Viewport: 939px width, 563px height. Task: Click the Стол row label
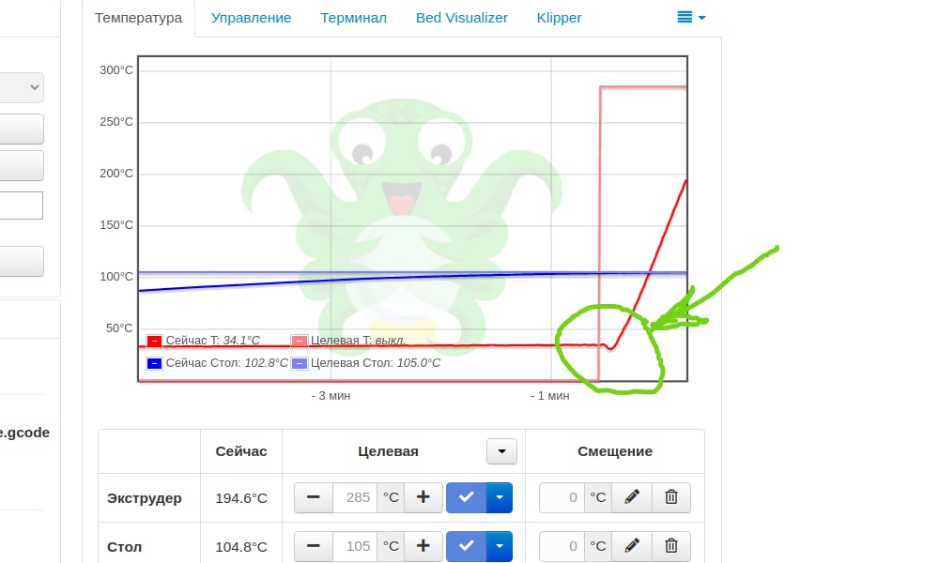coord(125,547)
